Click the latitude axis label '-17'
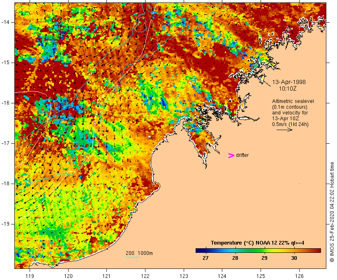Viewport: 337px width, 280px height. [x=5, y=143]
